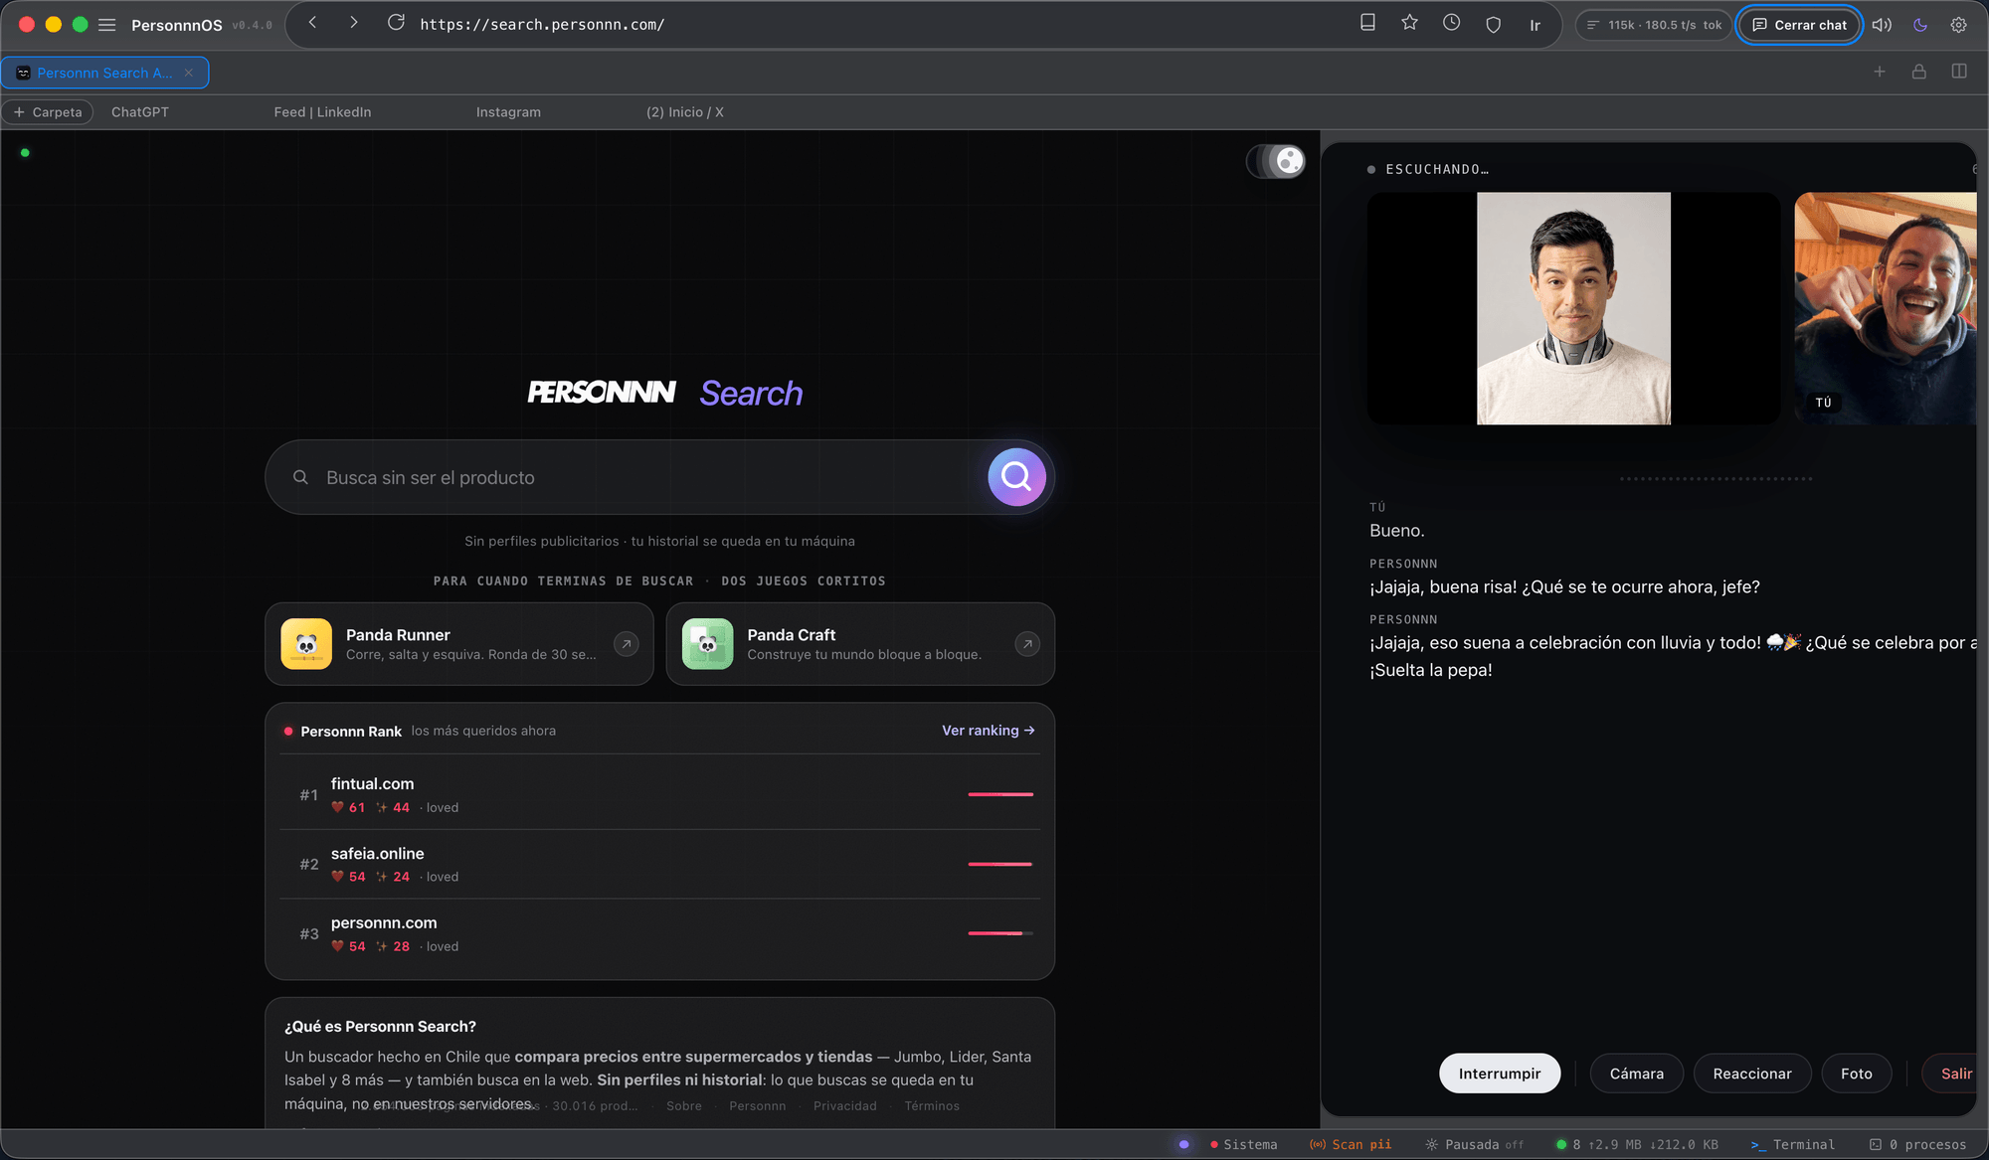
Task: Add a new tab with plus
Action: [1880, 72]
